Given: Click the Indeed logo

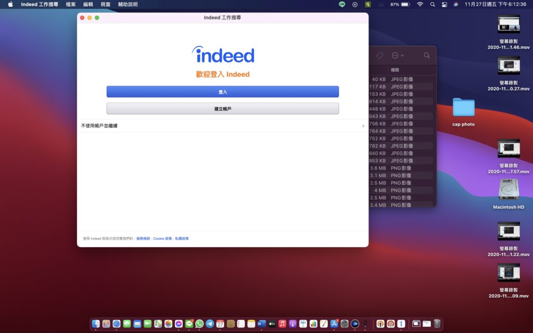Looking at the screenshot, I should tap(223, 54).
